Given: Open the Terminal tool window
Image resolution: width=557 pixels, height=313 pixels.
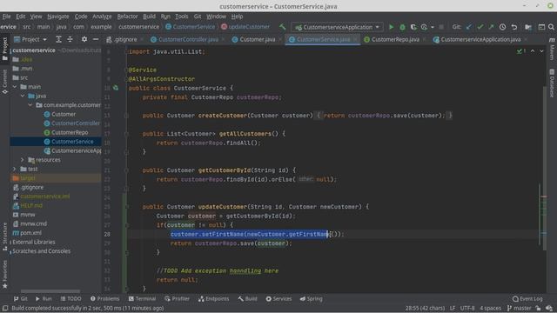Looking at the screenshot, I should tap(142, 299).
